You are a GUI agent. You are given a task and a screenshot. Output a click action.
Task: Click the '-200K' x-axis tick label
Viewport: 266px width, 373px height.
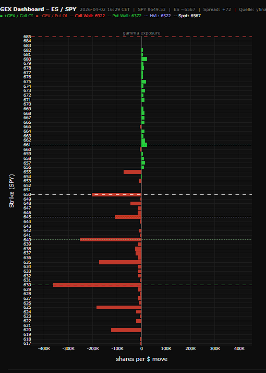point(93,348)
